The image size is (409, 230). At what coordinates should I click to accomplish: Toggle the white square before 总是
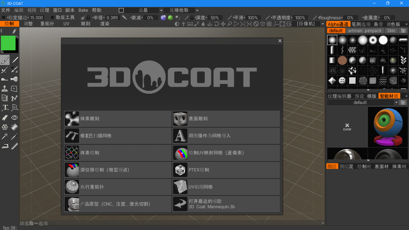point(121,10)
